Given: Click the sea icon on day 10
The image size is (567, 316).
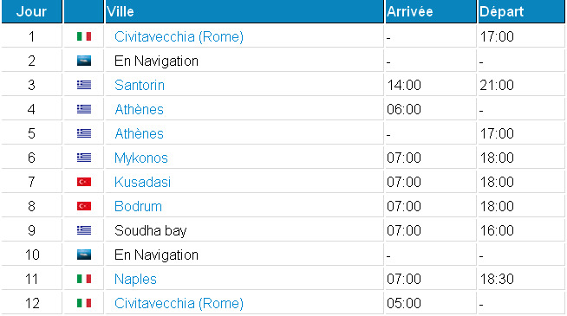Looking at the screenshot, I should [84, 255].
